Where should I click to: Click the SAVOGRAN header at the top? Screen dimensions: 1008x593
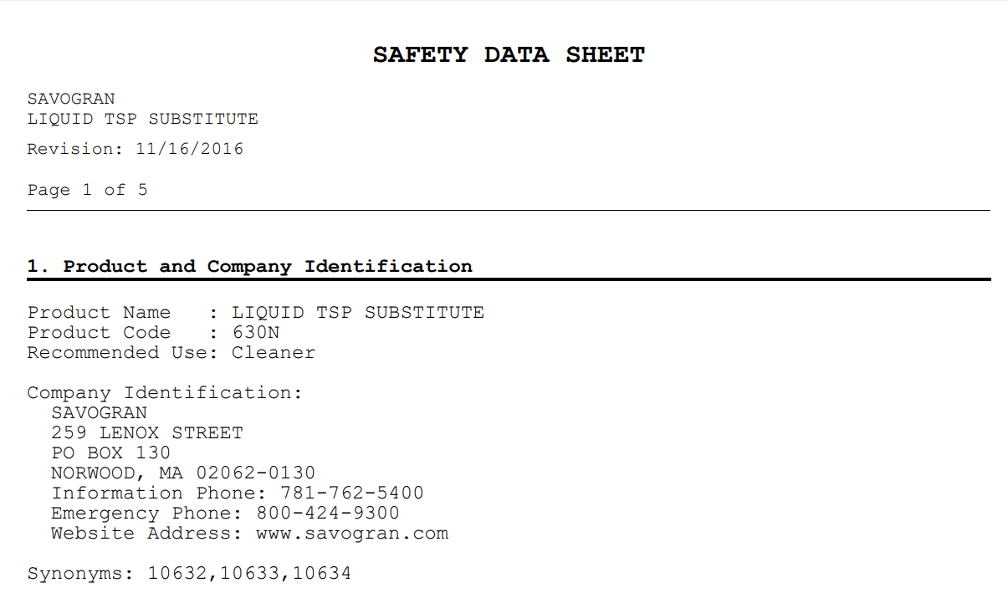pos(71,99)
